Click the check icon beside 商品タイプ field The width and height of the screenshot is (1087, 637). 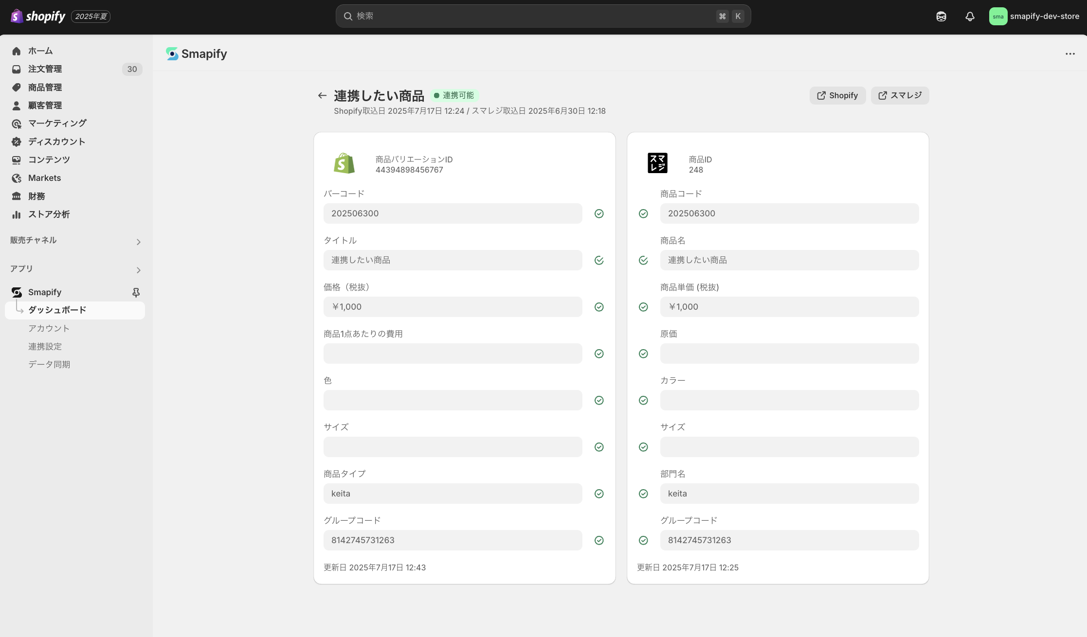tap(599, 494)
